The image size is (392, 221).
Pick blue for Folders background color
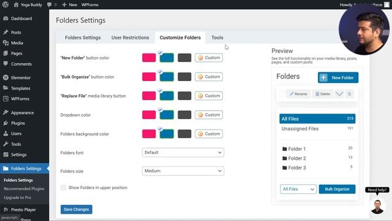pyautogui.click(x=167, y=134)
